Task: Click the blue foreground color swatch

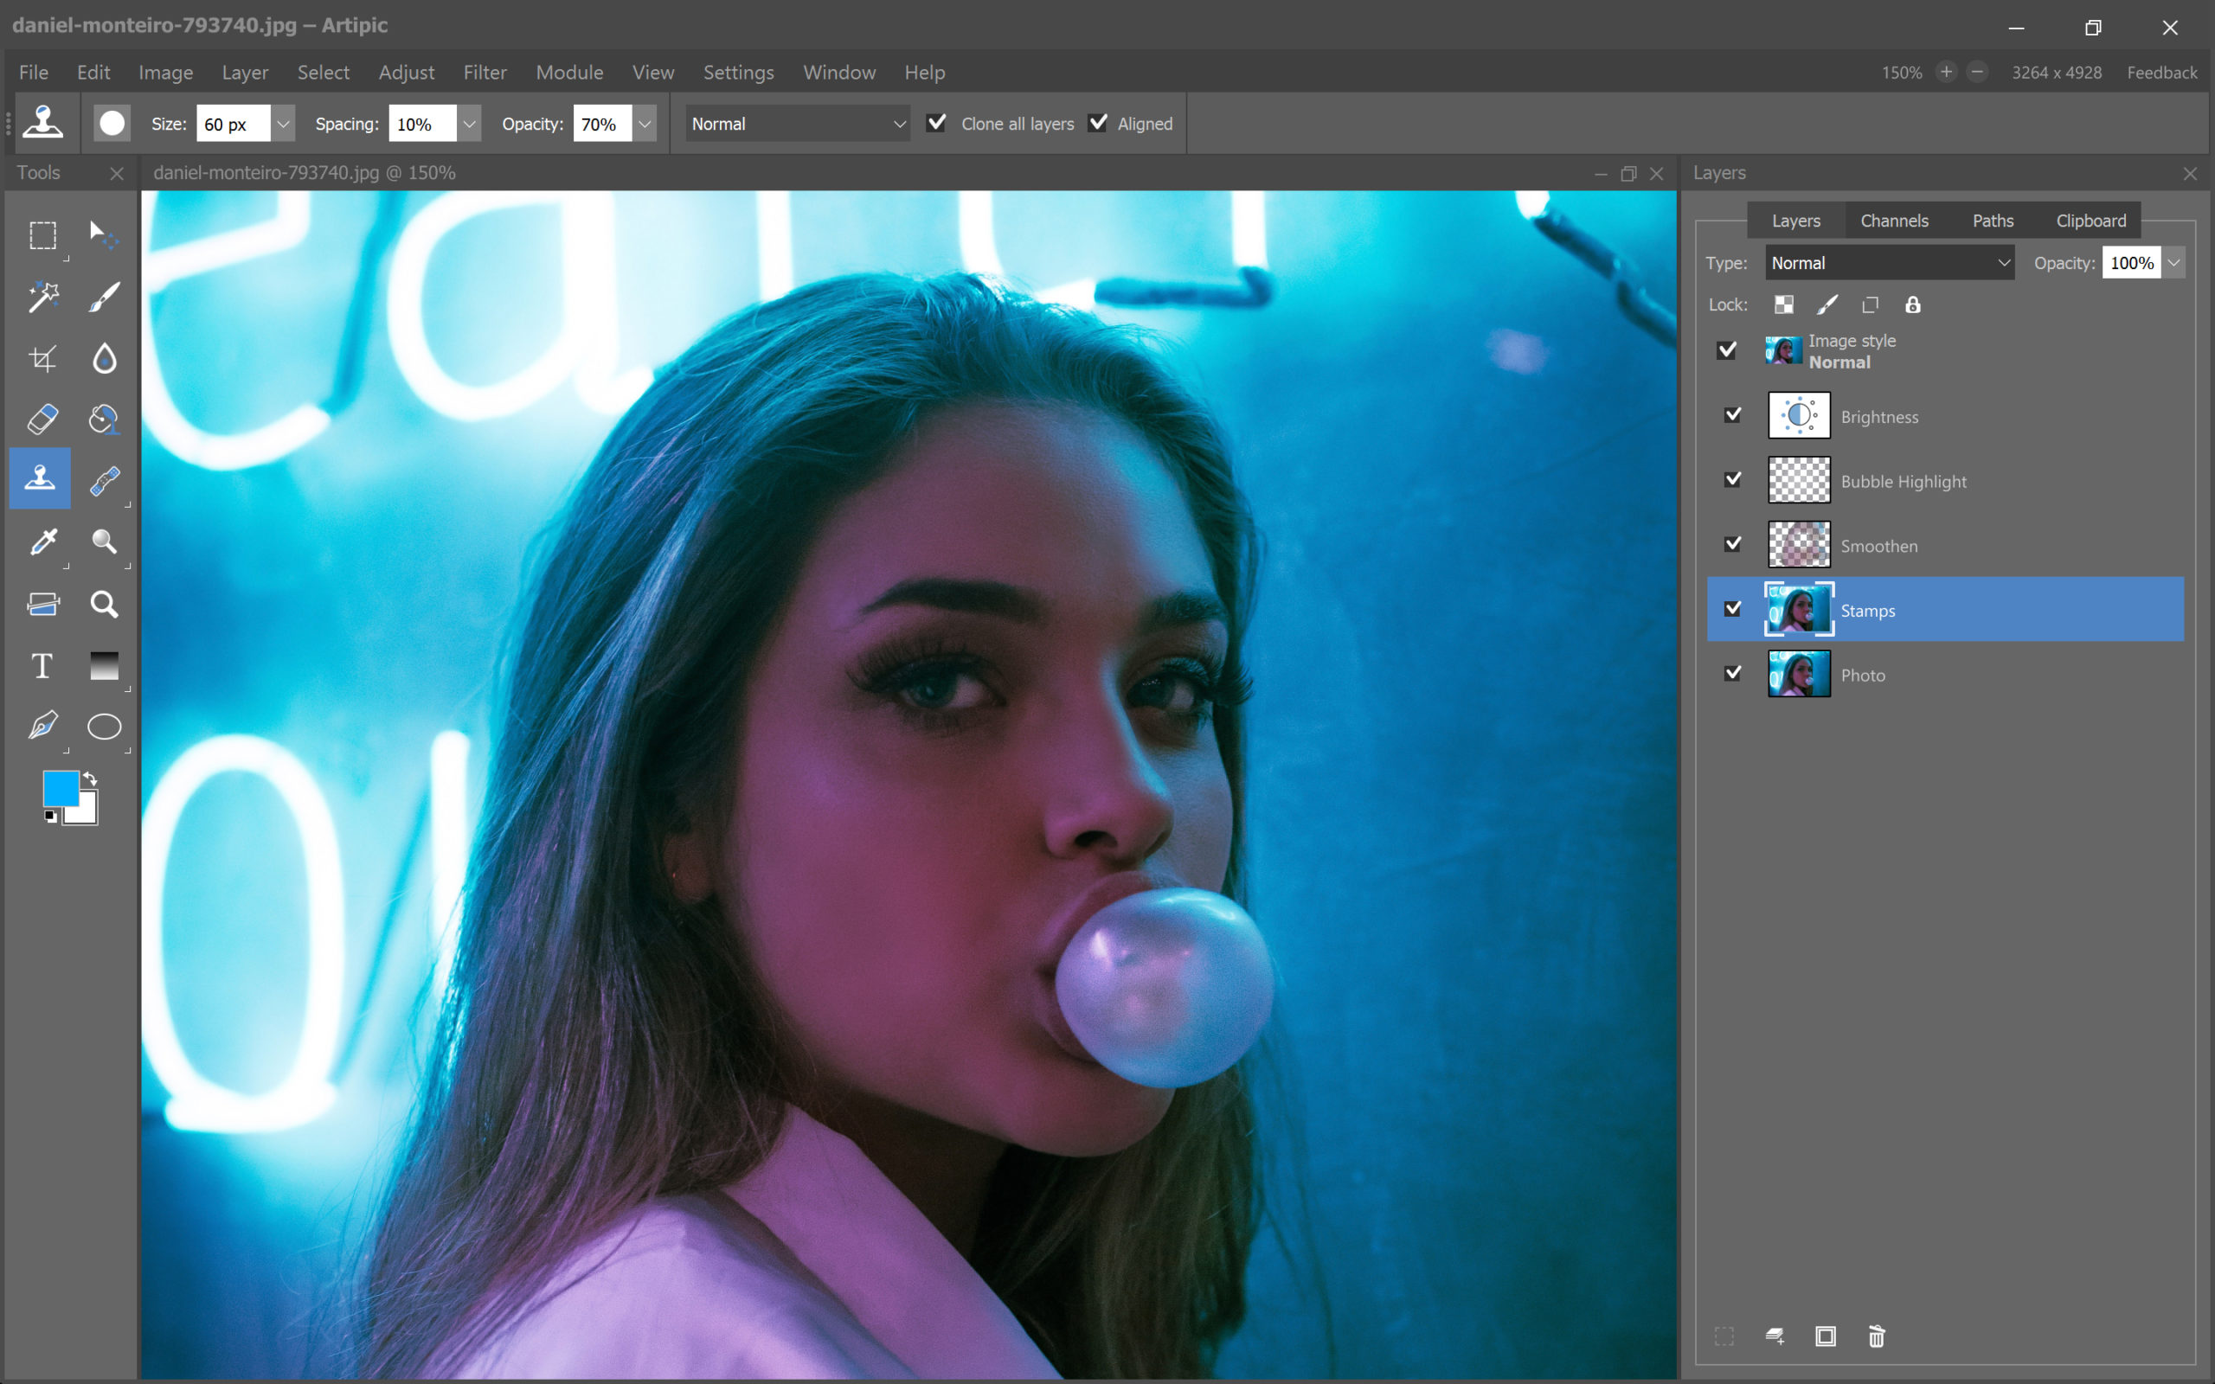Action: click(x=61, y=788)
